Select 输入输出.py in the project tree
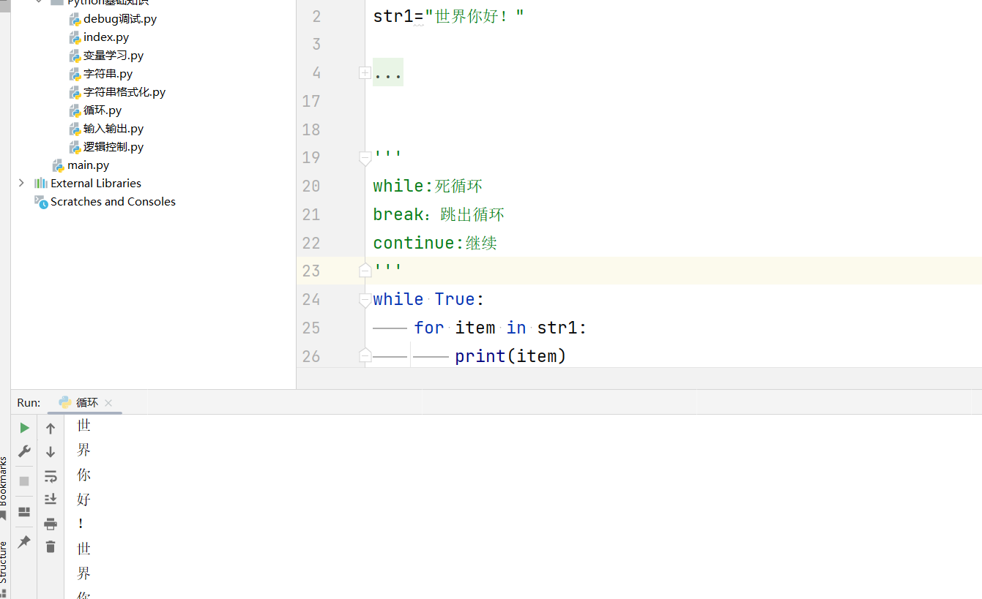This screenshot has height=599, width=982. click(x=114, y=129)
